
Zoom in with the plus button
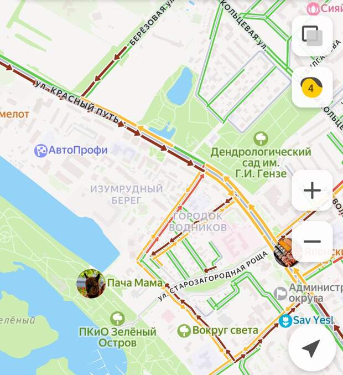click(312, 191)
